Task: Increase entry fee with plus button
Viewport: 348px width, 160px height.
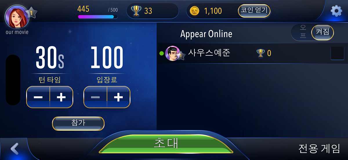Action: (x=118, y=97)
